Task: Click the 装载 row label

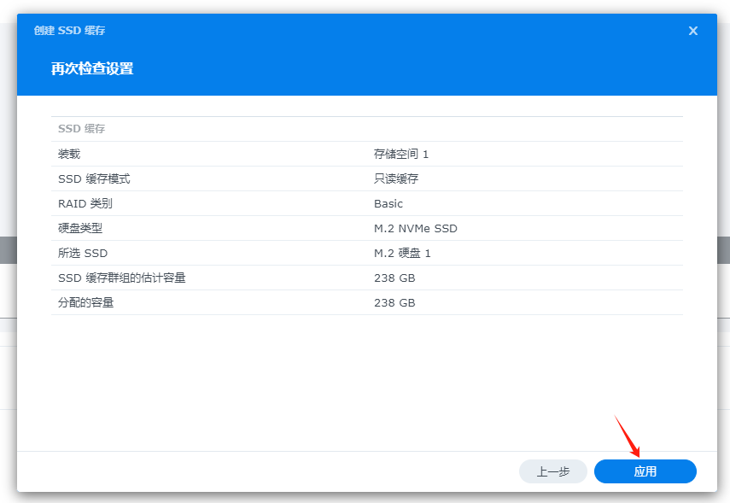Action: 69,155
